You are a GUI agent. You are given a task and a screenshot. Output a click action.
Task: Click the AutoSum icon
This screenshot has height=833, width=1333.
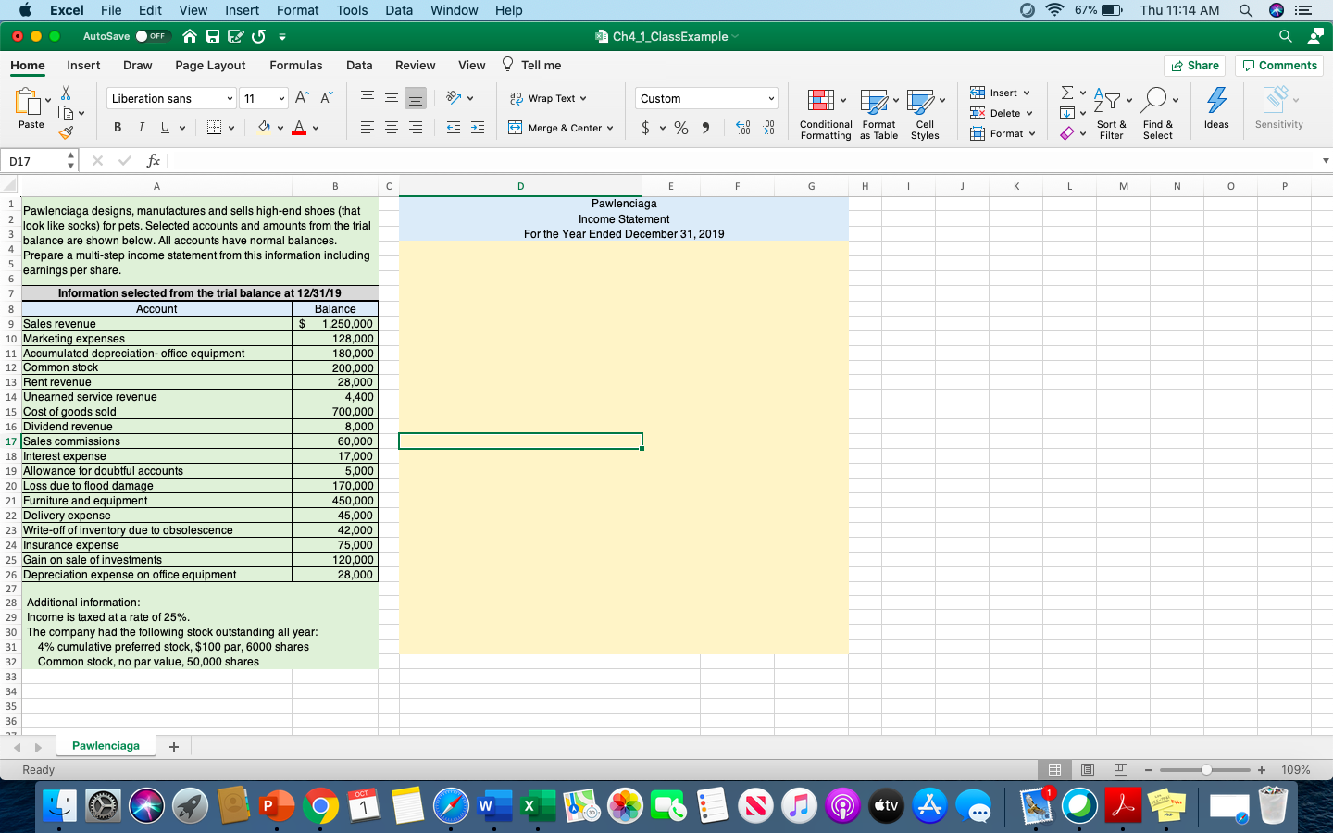tap(1066, 93)
